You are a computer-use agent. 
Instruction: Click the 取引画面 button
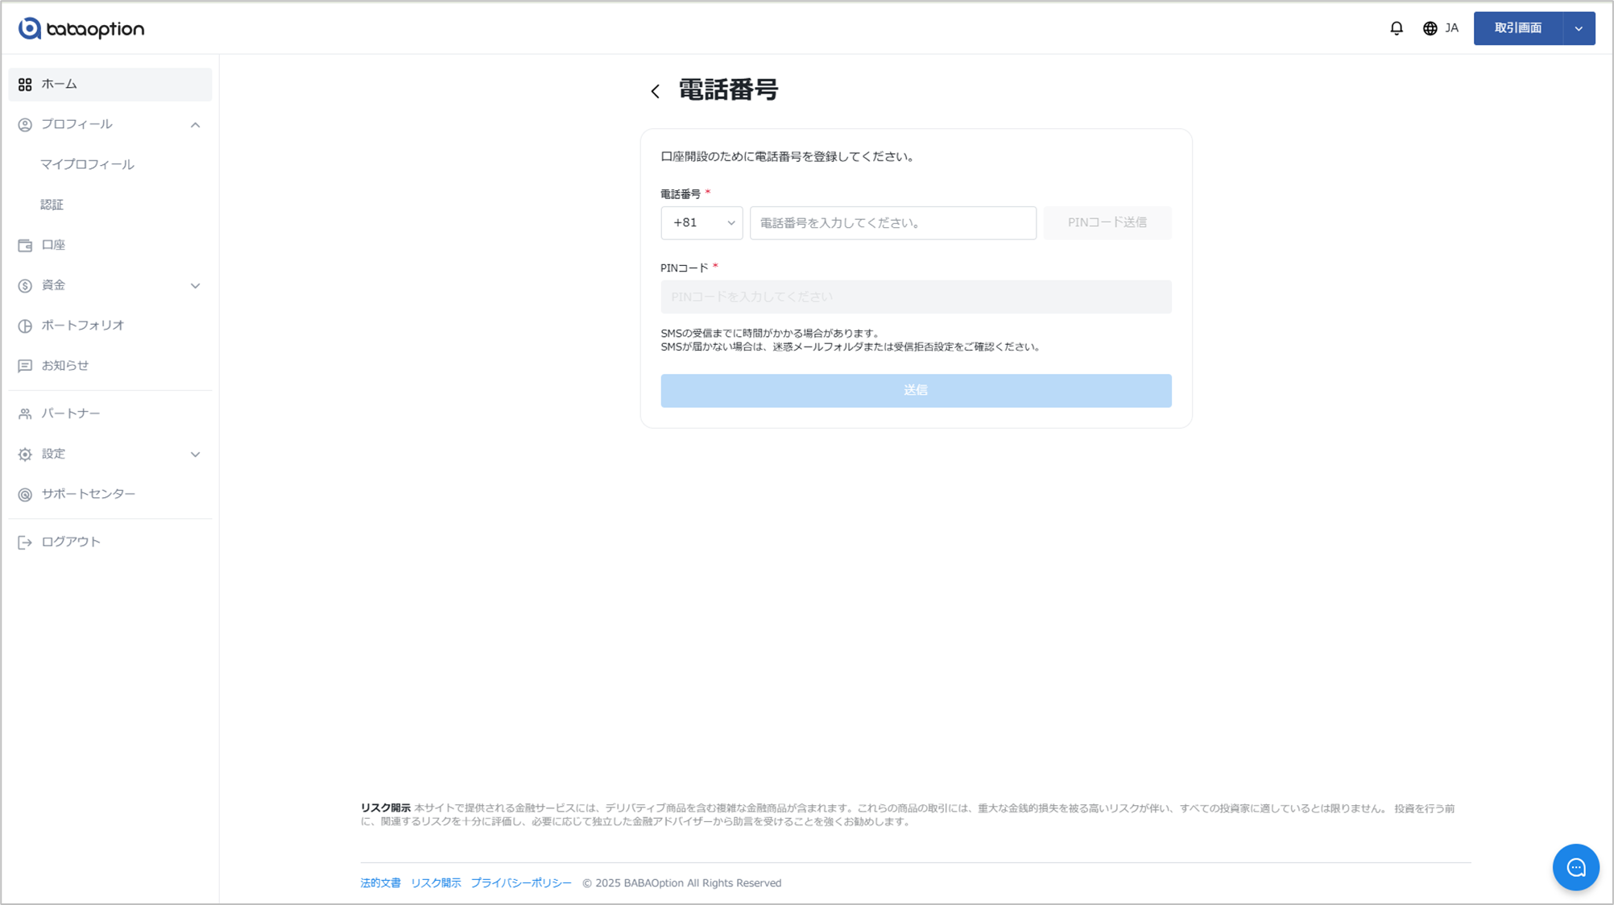(x=1517, y=28)
